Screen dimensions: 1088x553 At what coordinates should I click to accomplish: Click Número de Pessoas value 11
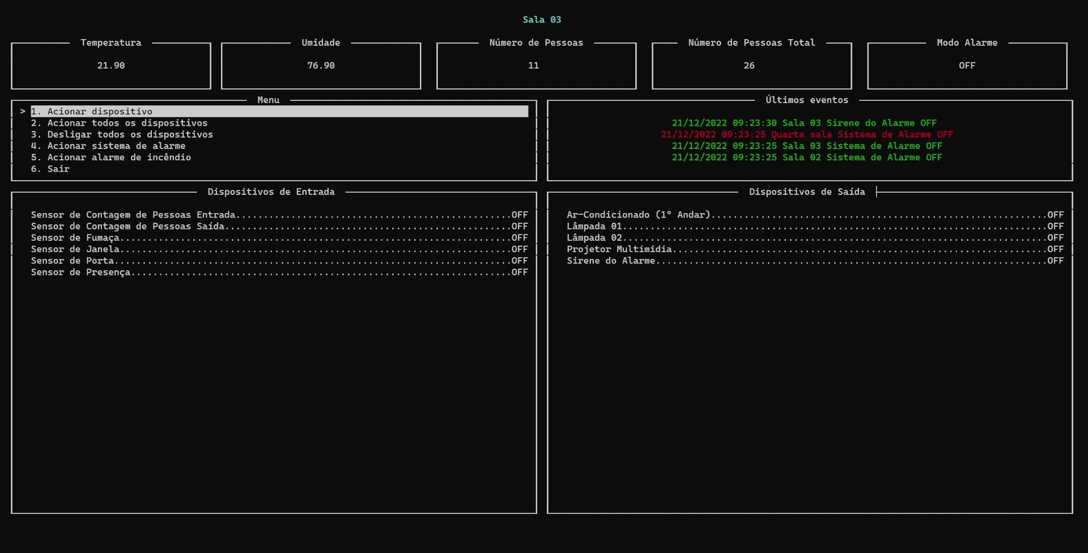pos(533,66)
